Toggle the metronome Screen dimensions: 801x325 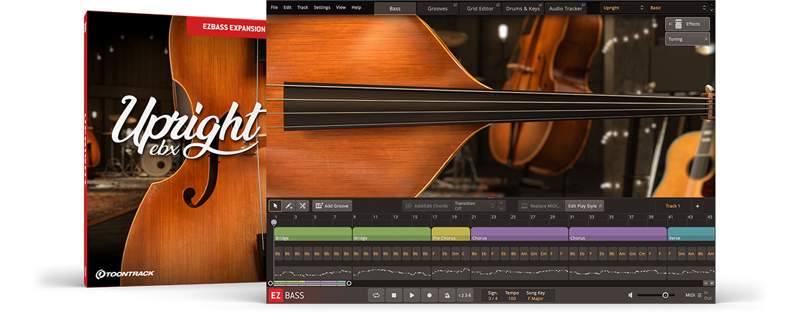point(447,295)
